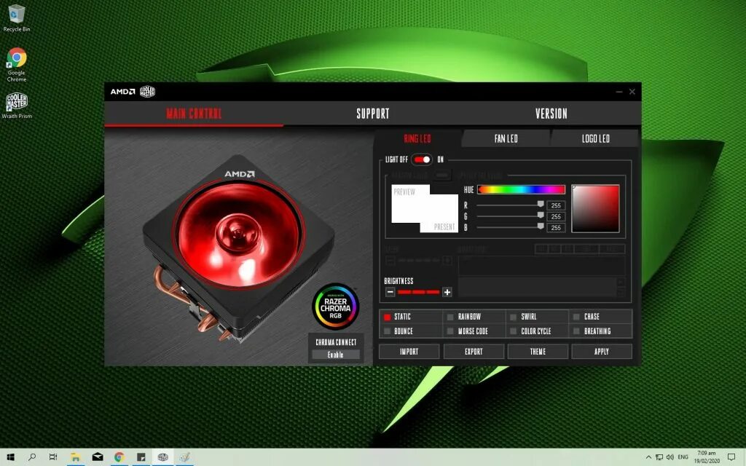Open the Mail app from taskbar
The height and width of the screenshot is (466, 746).
pos(98,457)
